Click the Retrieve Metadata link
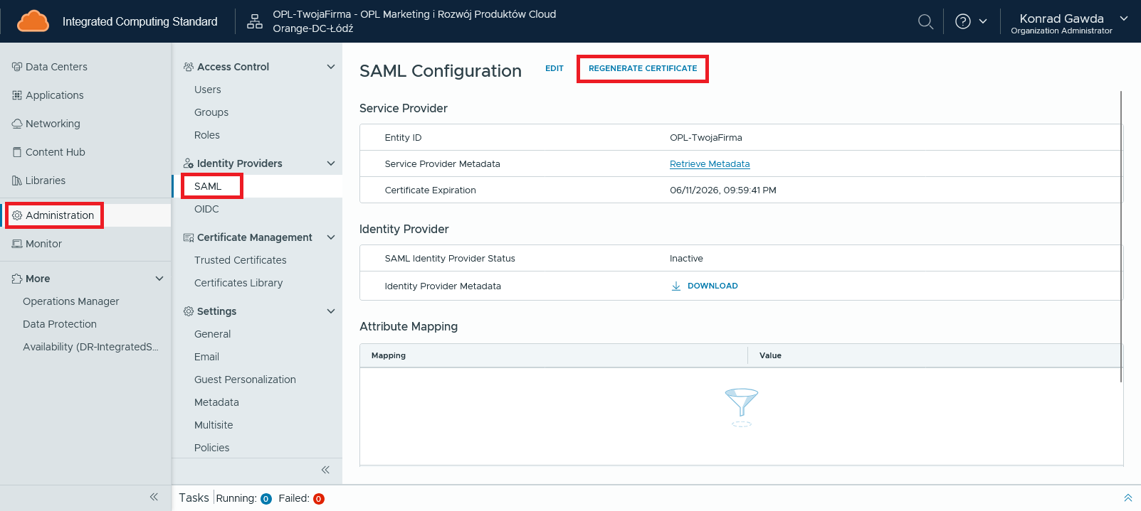This screenshot has height=511, width=1141. coord(710,164)
